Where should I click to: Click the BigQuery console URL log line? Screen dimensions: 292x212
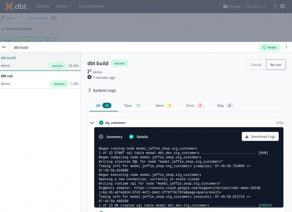[x=180, y=190]
